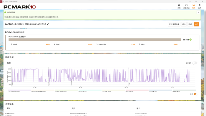Toggle GPU 内存时钟频率 (MHz) legend series
The image size is (206, 116).
43,91
